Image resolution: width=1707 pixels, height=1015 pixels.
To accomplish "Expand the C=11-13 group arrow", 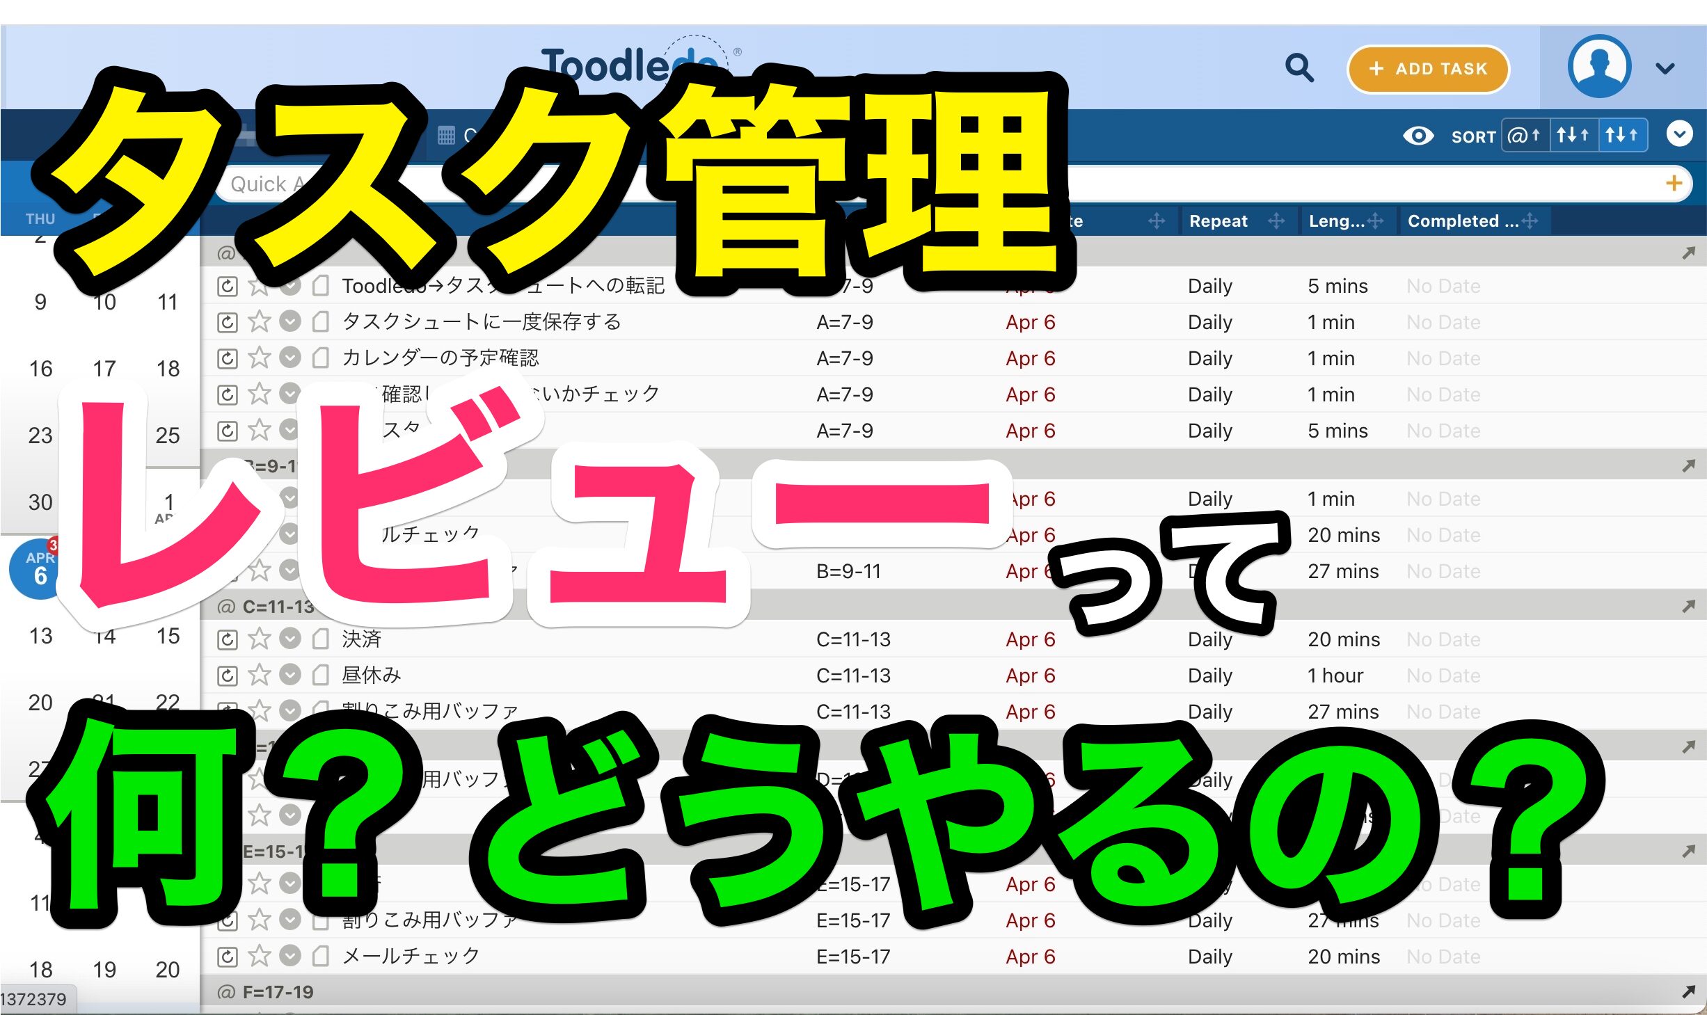I will [1688, 607].
